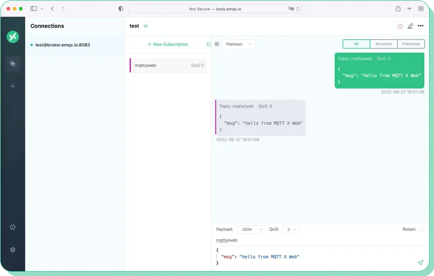Click the help question-mark icon beside Plaintext
This screenshot has height=276, width=434.
217,44
